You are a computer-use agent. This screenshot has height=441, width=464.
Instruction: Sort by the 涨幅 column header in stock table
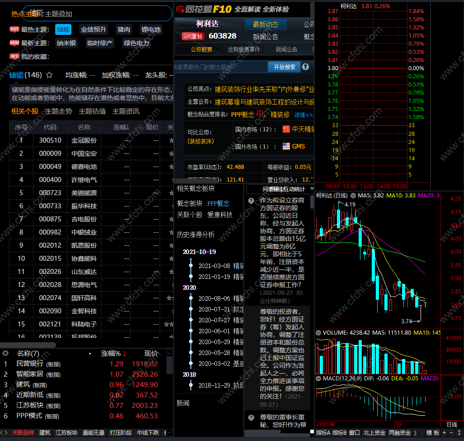tap(121, 127)
